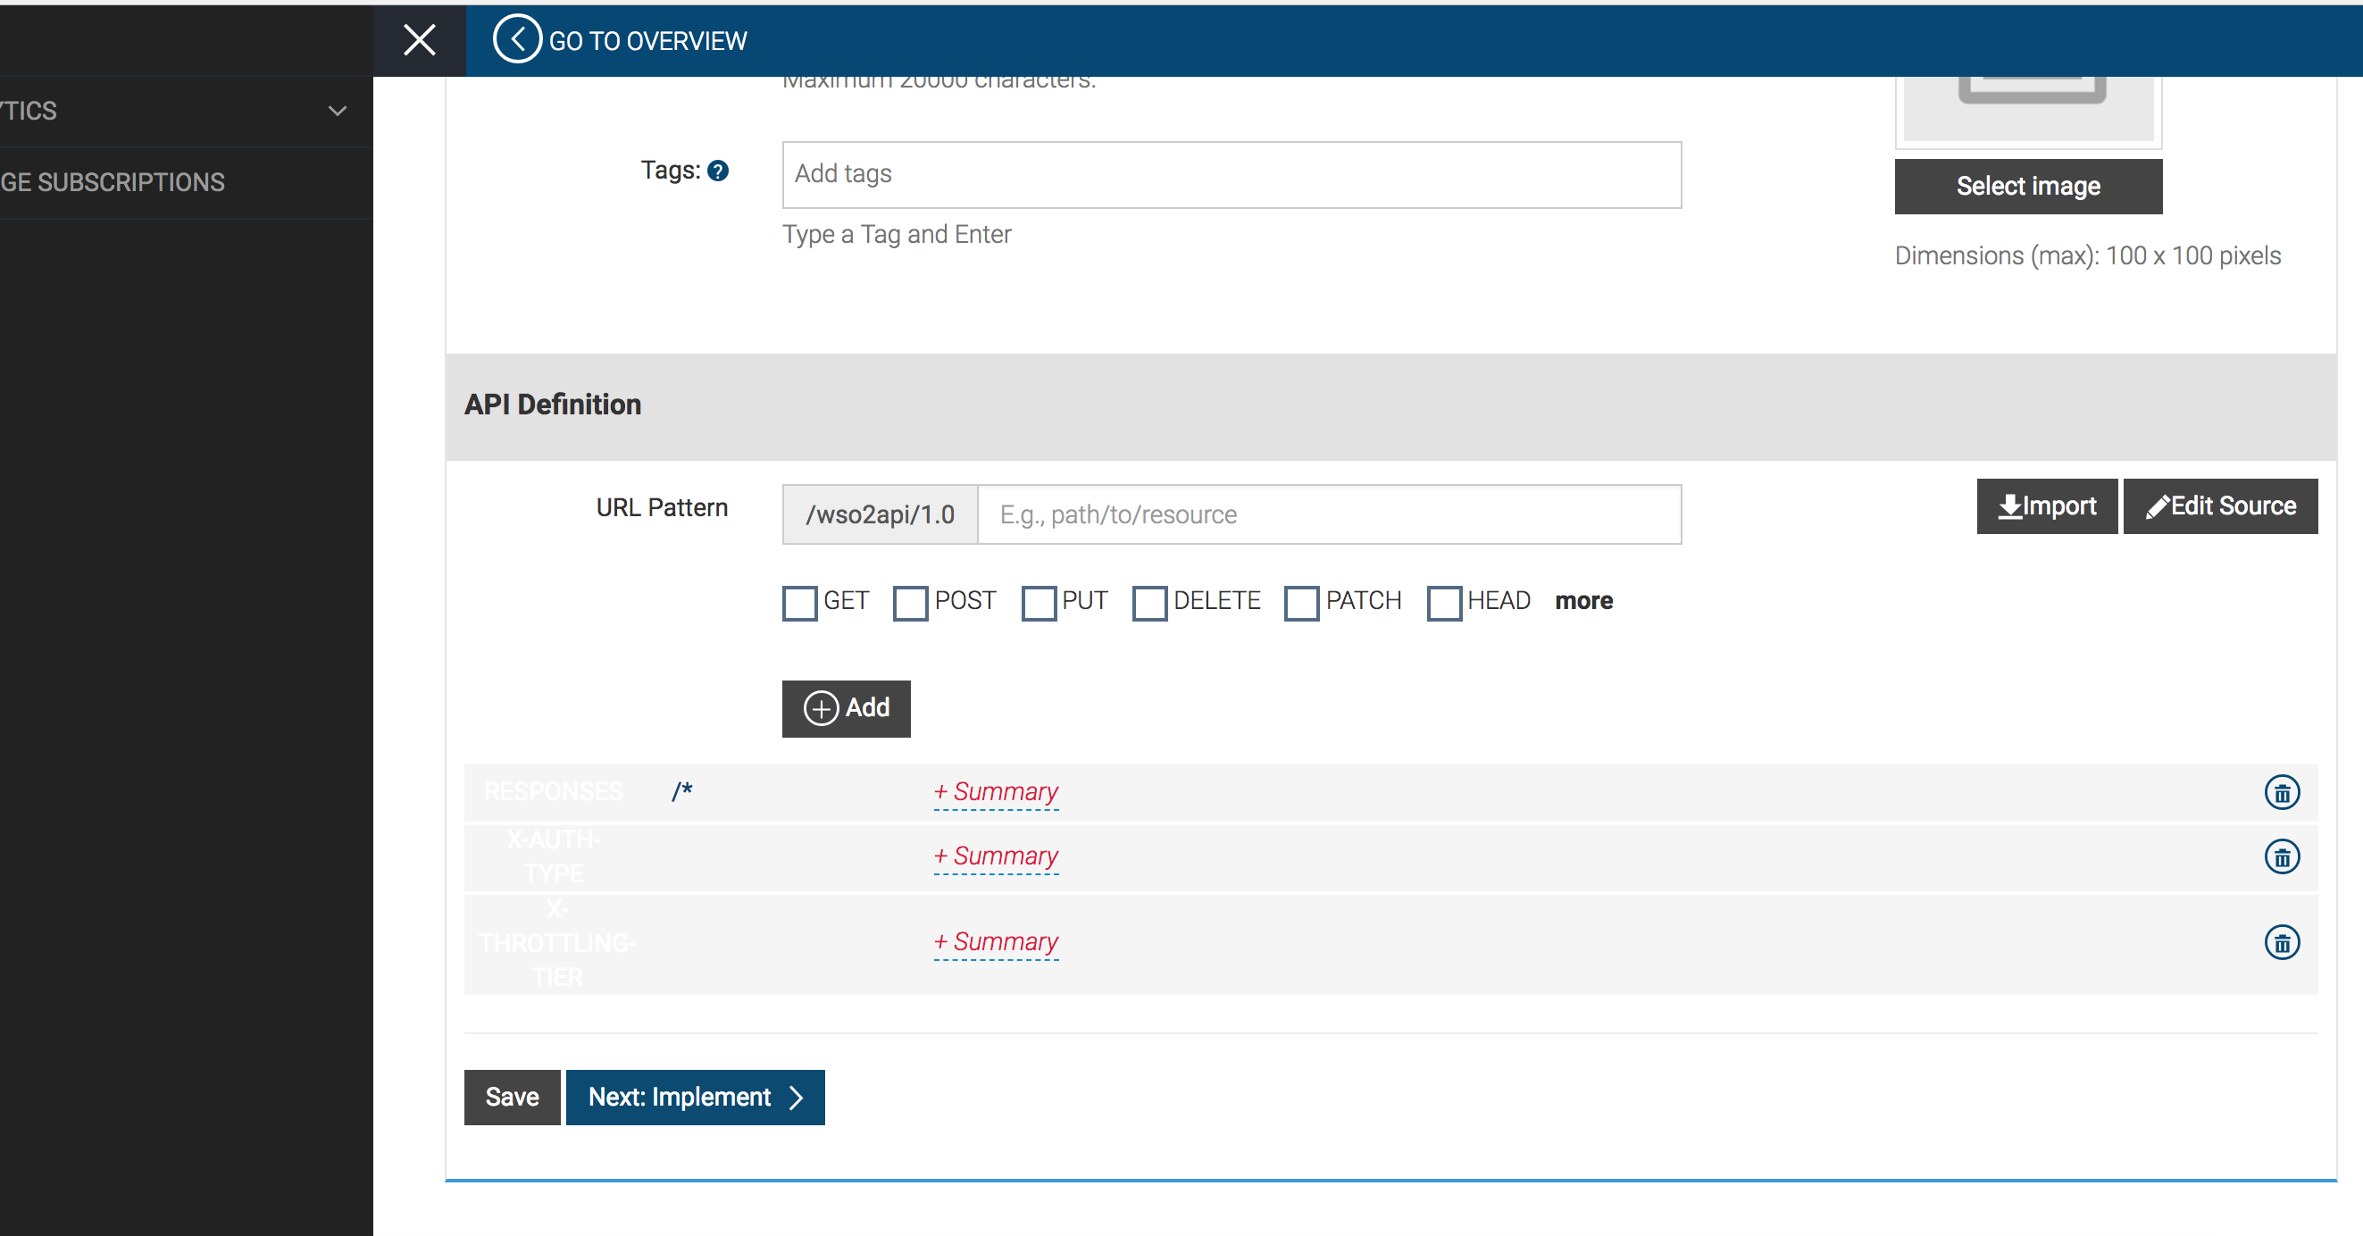Show more HTTP methods
This screenshot has width=2363, height=1236.
coord(1583,601)
